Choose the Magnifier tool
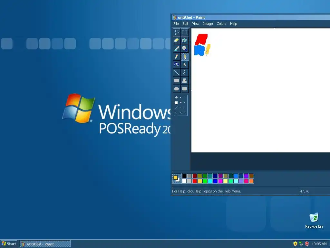The image size is (330, 248). 184,48
